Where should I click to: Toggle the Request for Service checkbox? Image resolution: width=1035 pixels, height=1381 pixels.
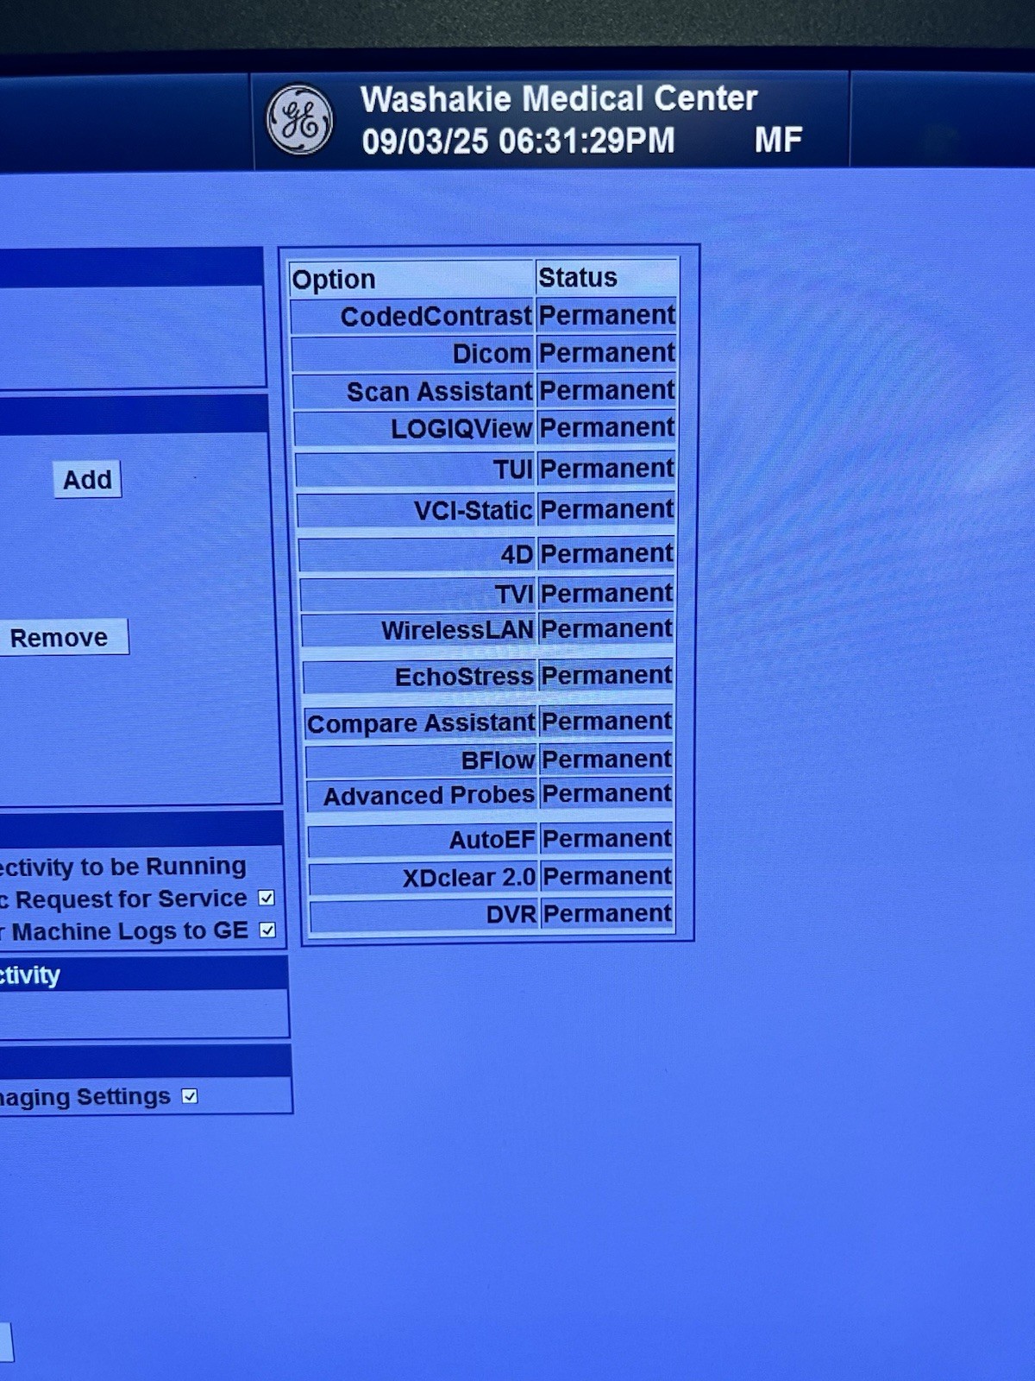[267, 899]
